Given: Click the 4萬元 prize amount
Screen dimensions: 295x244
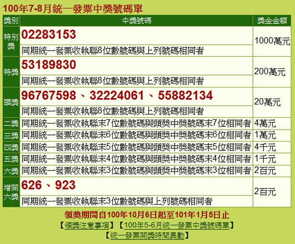Looking at the screenshot, I should (x=265, y=123).
